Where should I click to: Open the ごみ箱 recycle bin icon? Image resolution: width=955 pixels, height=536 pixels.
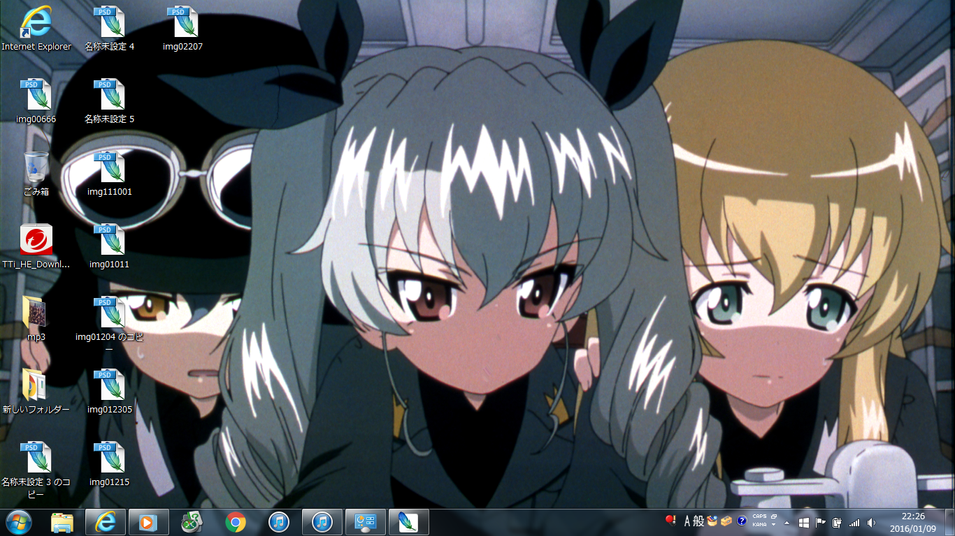(x=36, y=173)
